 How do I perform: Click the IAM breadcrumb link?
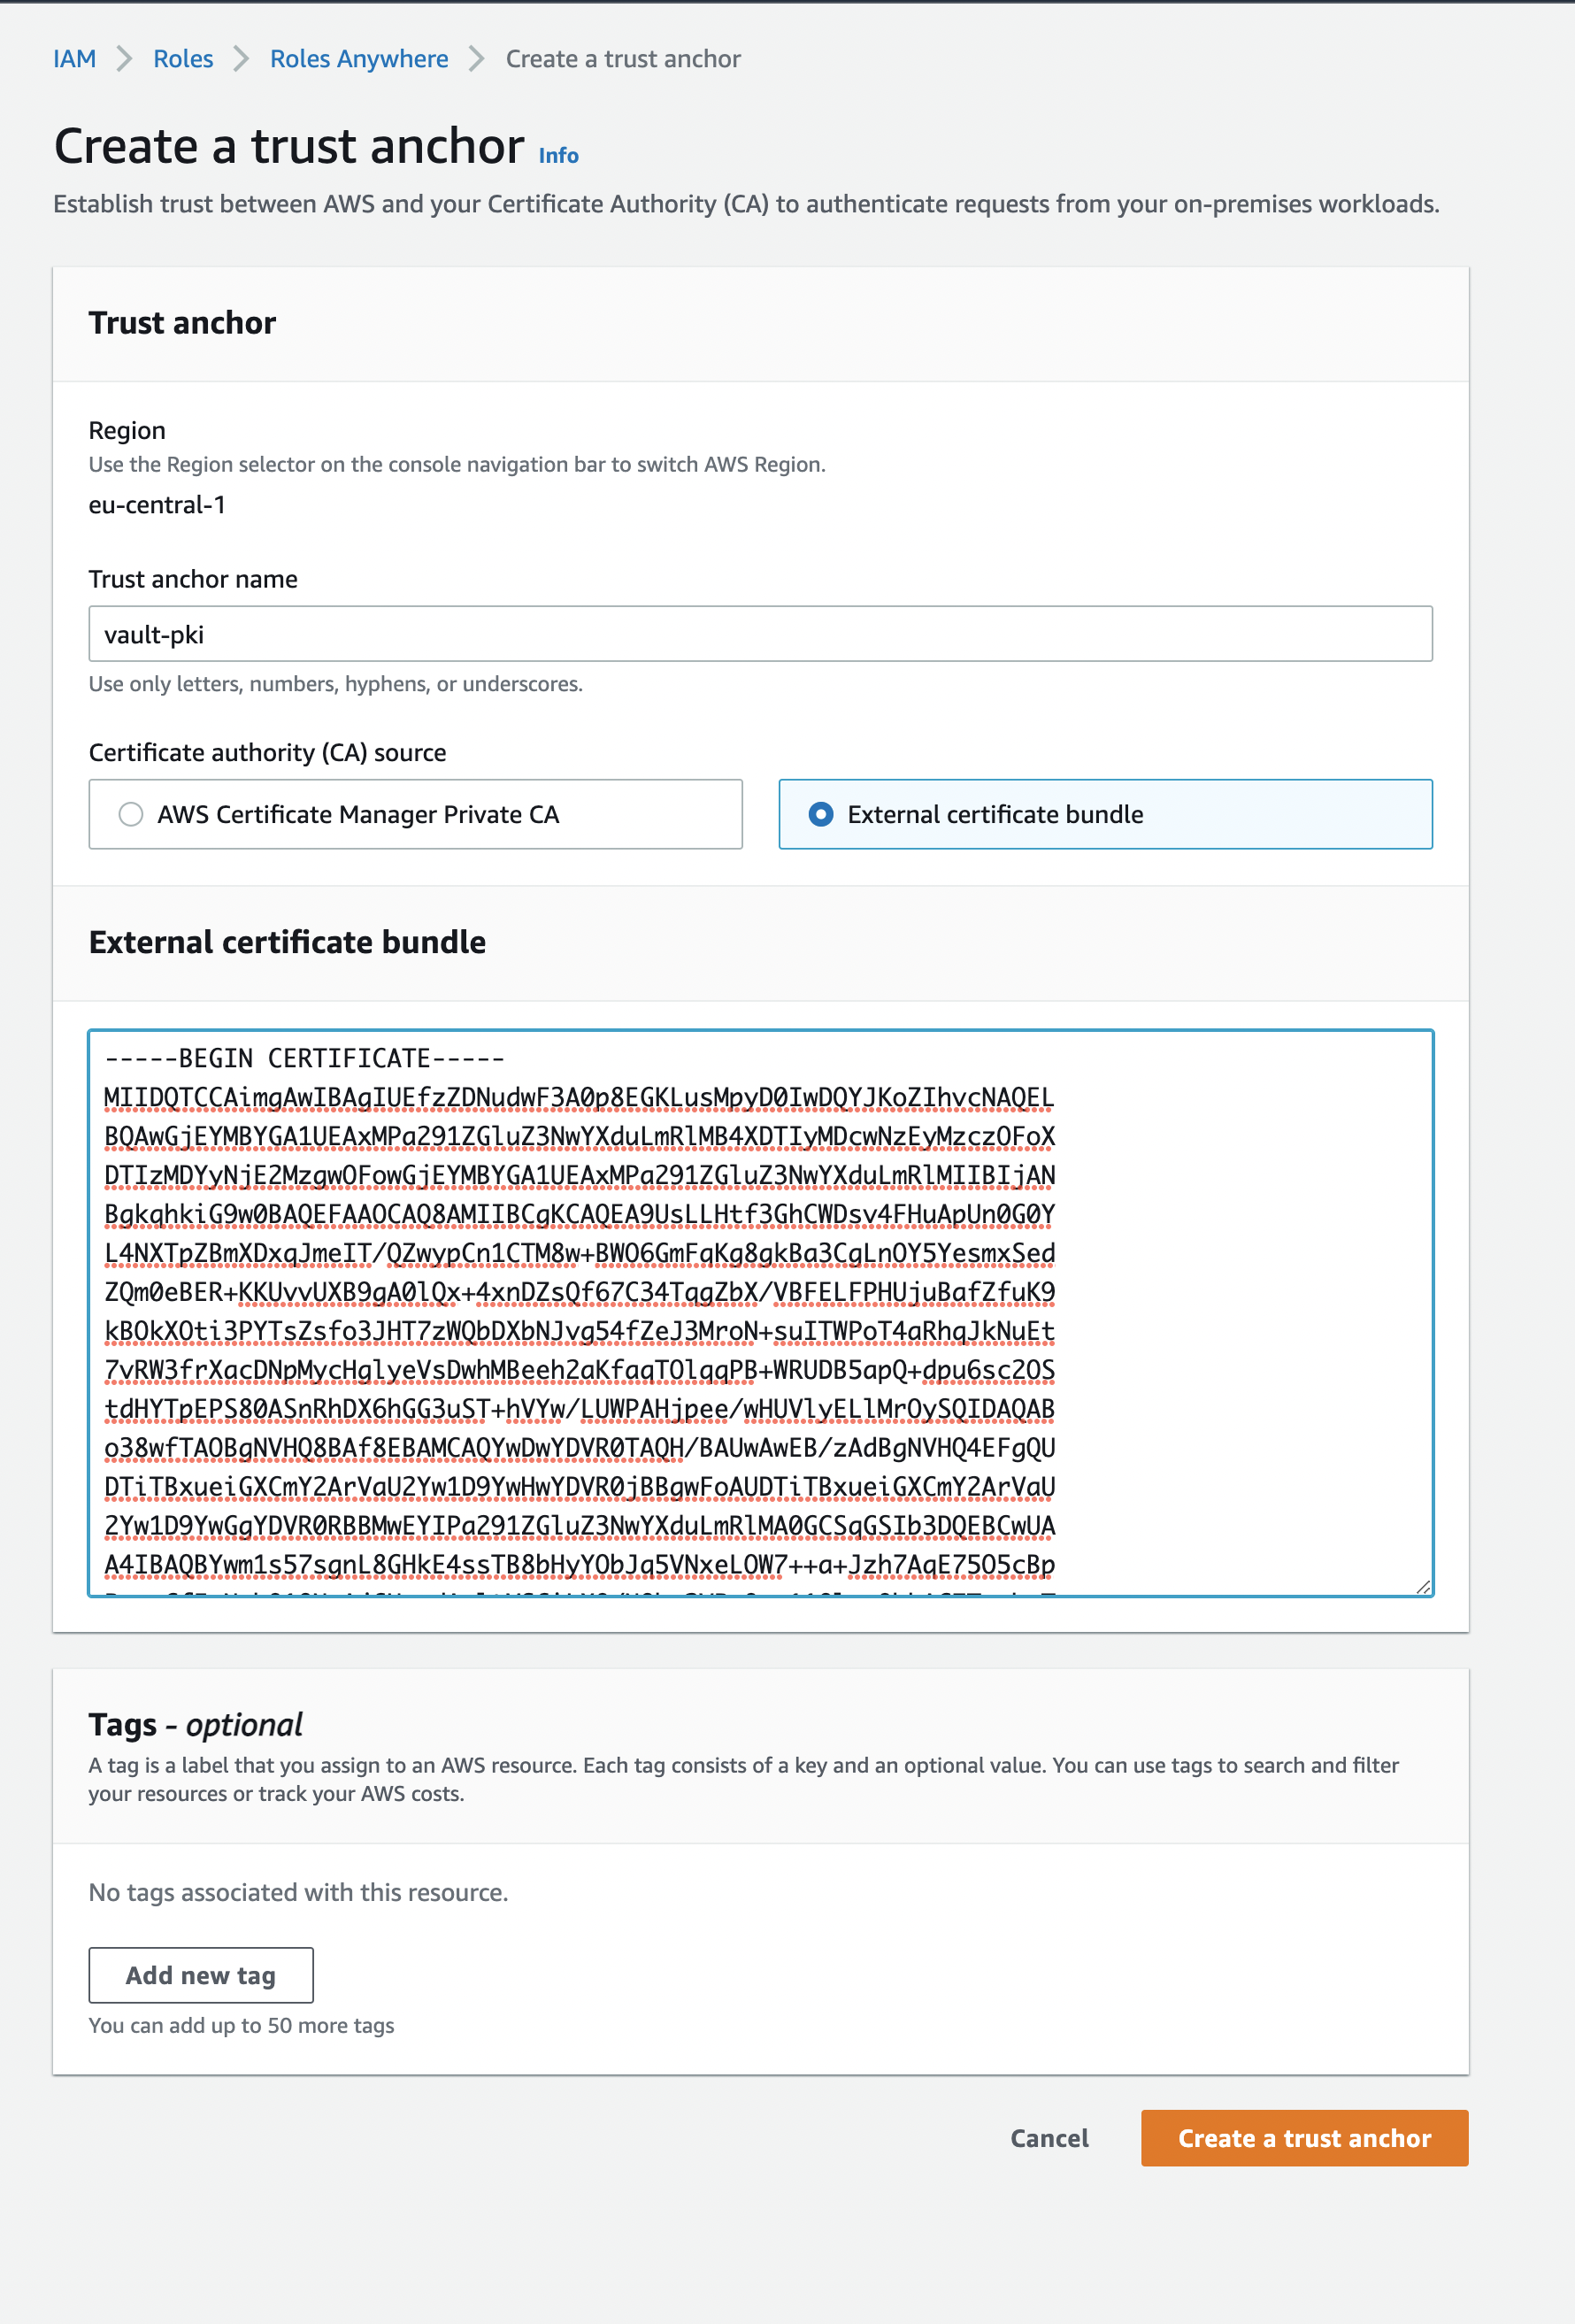click(x=74, y=59)
